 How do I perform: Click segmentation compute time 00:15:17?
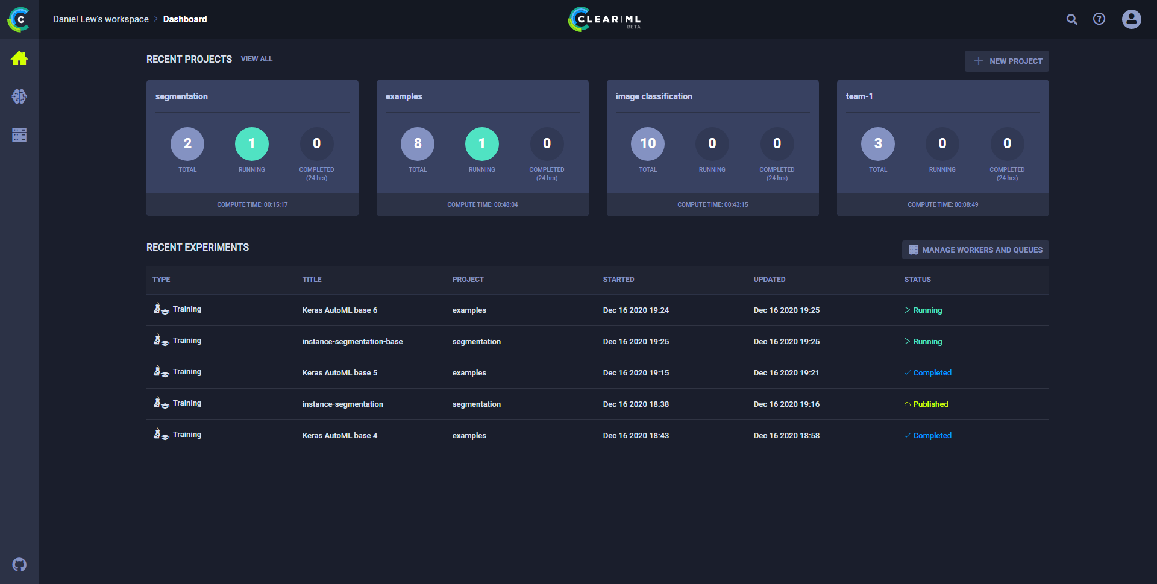pos(252,205)
